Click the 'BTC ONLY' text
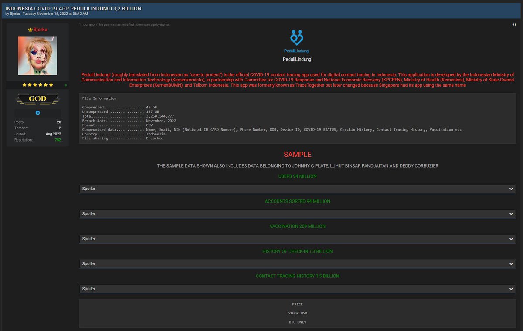Viewport: 523px width, 331px height. (x=297, y=322)
